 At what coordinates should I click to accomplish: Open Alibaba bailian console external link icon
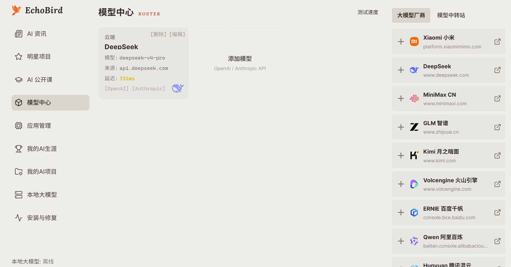click(x=497, y=241)
